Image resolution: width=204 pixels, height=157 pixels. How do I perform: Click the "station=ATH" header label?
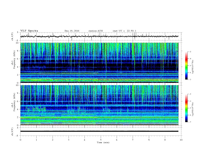tap(96, 31)
